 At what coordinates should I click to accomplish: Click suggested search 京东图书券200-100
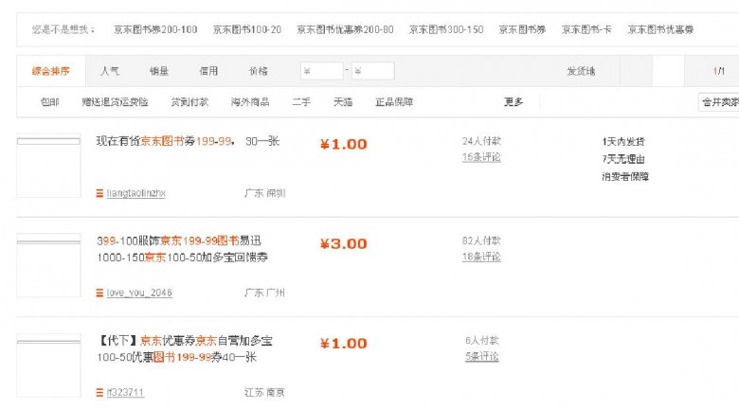click(155, 29)
